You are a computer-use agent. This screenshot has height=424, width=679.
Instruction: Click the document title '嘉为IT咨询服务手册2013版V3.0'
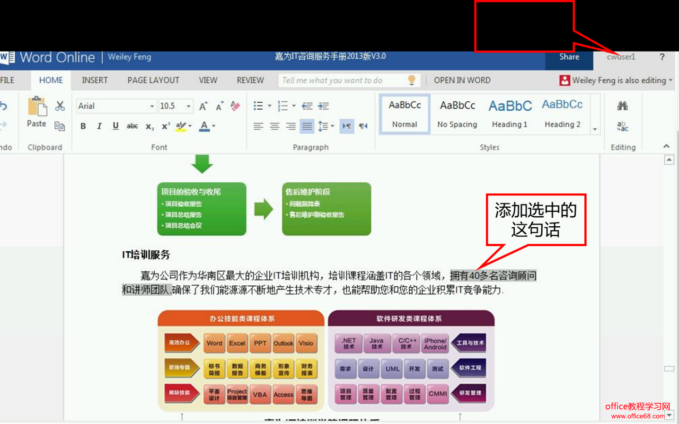[x=330, y=56]
